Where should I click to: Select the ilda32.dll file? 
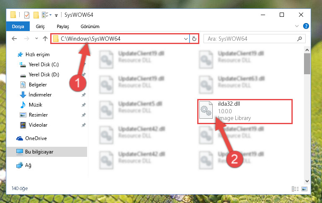[245, 111]
